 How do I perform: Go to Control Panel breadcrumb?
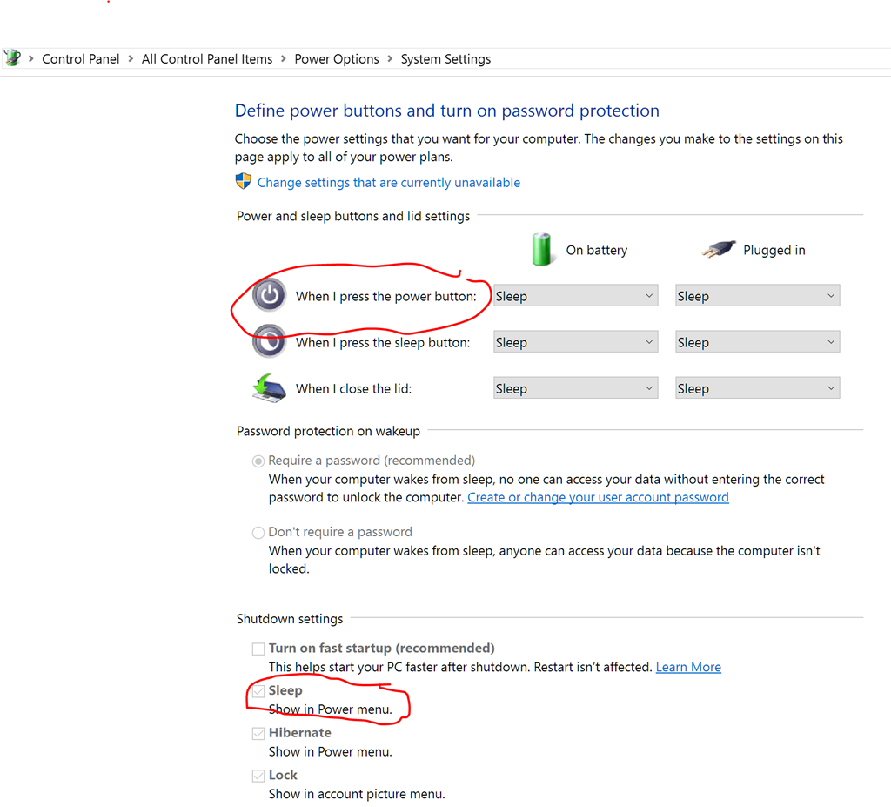click(x=81, y=59)
